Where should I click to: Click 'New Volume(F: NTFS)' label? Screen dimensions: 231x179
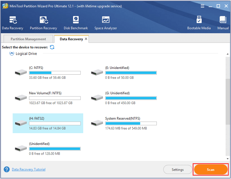pos(45,93)
